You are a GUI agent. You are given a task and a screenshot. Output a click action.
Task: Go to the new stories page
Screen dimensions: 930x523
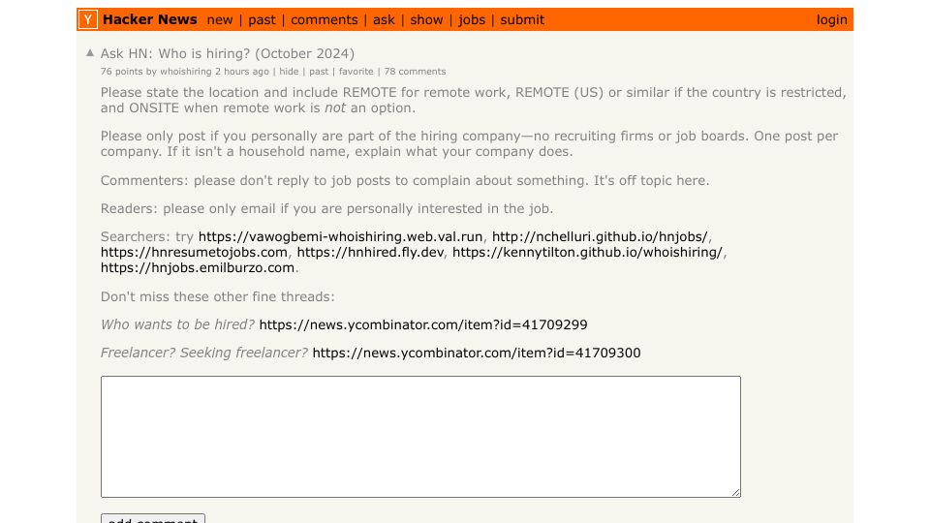coord(220,19)
